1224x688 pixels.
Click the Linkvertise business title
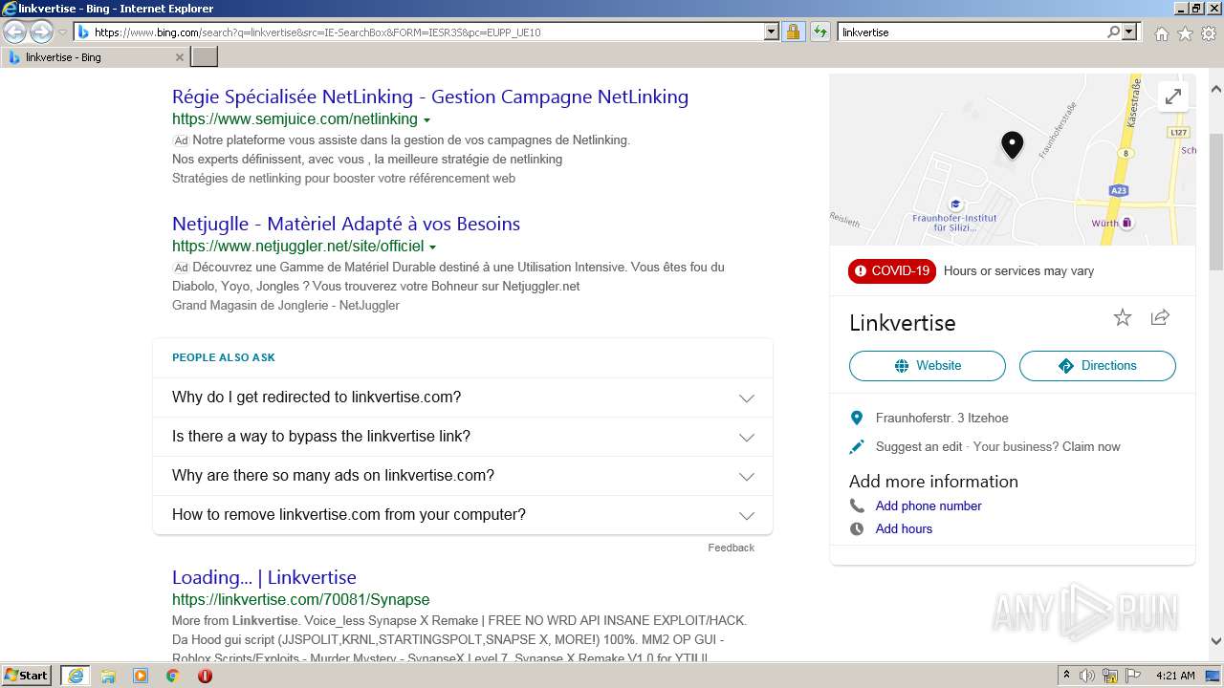pyautogui.click(x=903, y=323)
